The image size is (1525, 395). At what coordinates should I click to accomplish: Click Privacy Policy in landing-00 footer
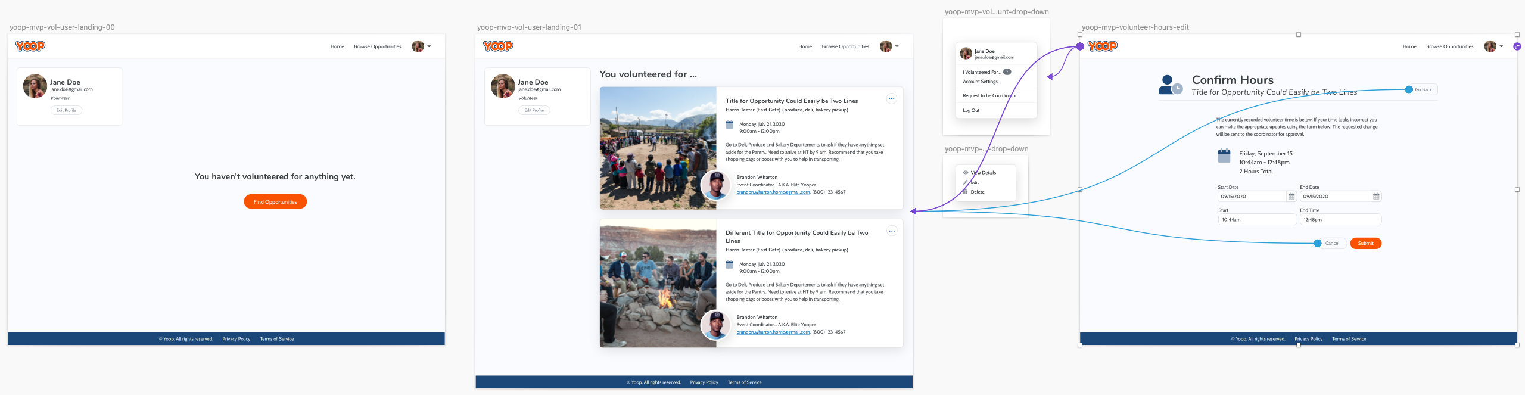pyautogui.click(x=236, y=339)
